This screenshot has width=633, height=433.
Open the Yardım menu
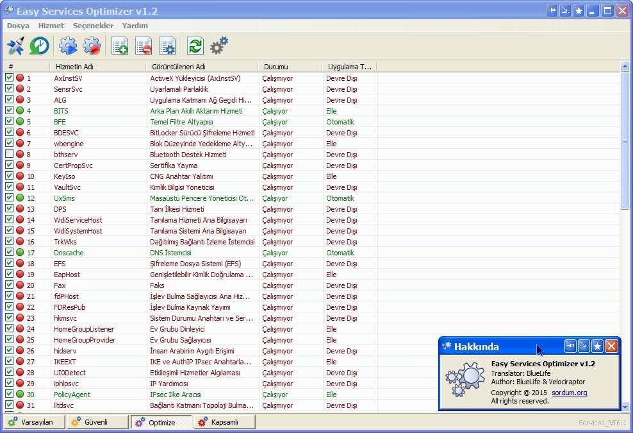click(x=135, y=26)
